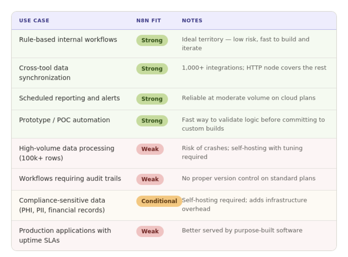Click the USE CASE column header
The width and height of the screenshot is (348, 257).
34,21
